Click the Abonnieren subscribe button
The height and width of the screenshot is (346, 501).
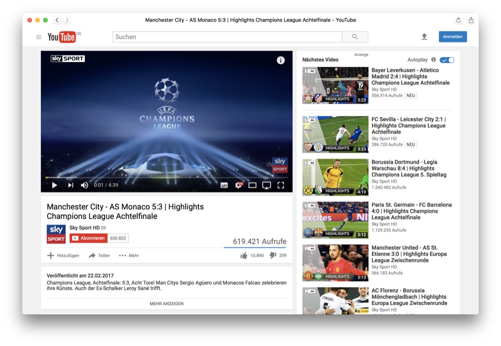[x=89, y=238]
